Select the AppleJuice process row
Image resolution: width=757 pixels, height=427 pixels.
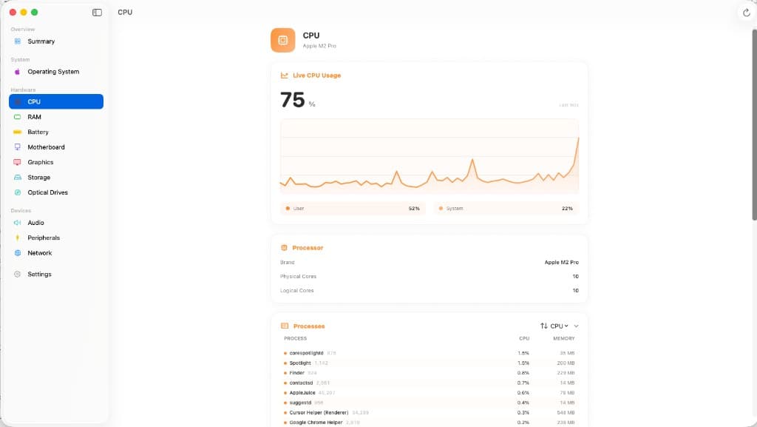coord(430,393)
